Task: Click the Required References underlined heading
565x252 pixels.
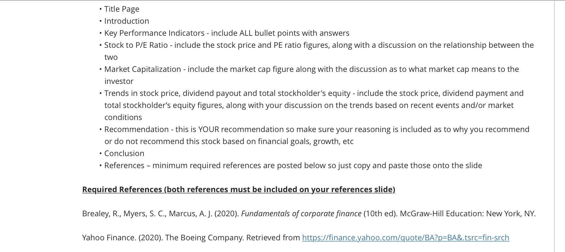Action: [x=239, y=189]
